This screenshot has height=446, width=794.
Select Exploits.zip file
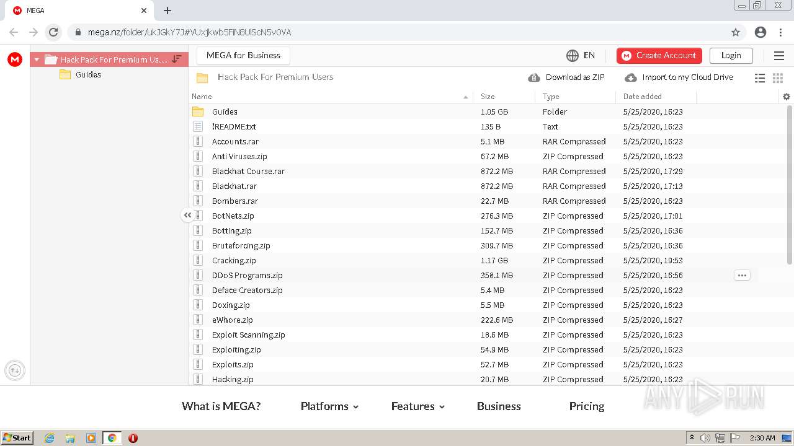pos(233,365)
